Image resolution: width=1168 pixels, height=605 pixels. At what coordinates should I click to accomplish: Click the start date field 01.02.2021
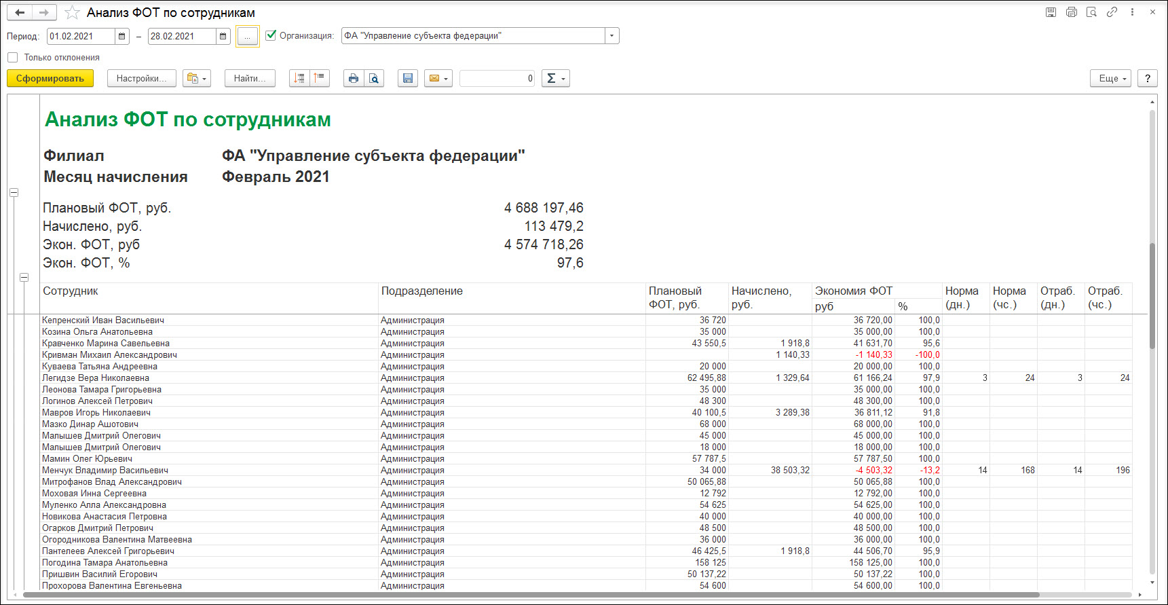(81, 36)
